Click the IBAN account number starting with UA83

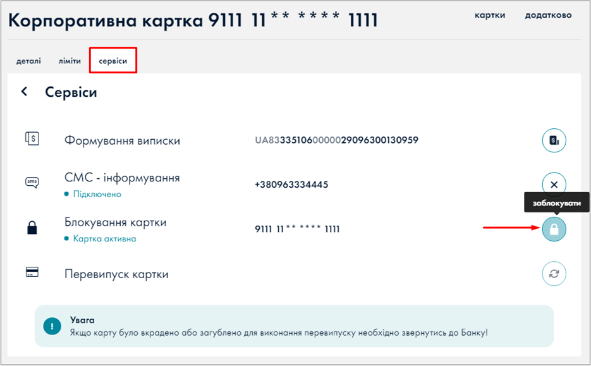(x=336, y=140)
